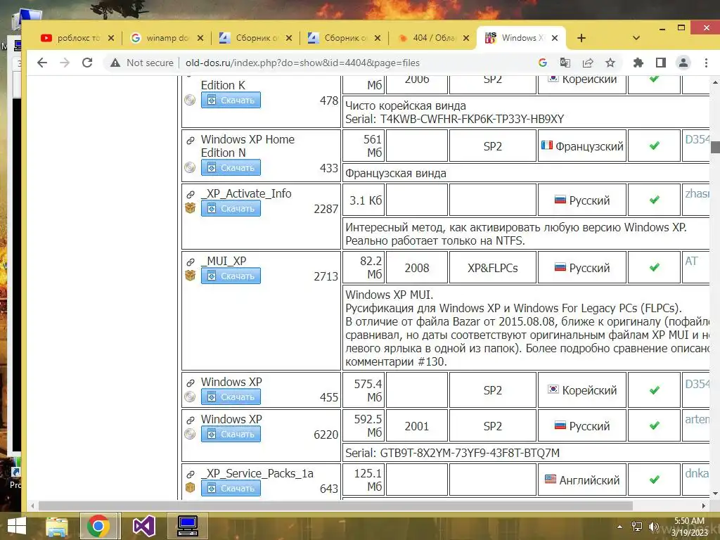Viewport: 720px width, 540px height.
Task: Close the роблокс tab
Action: (111, 38)
